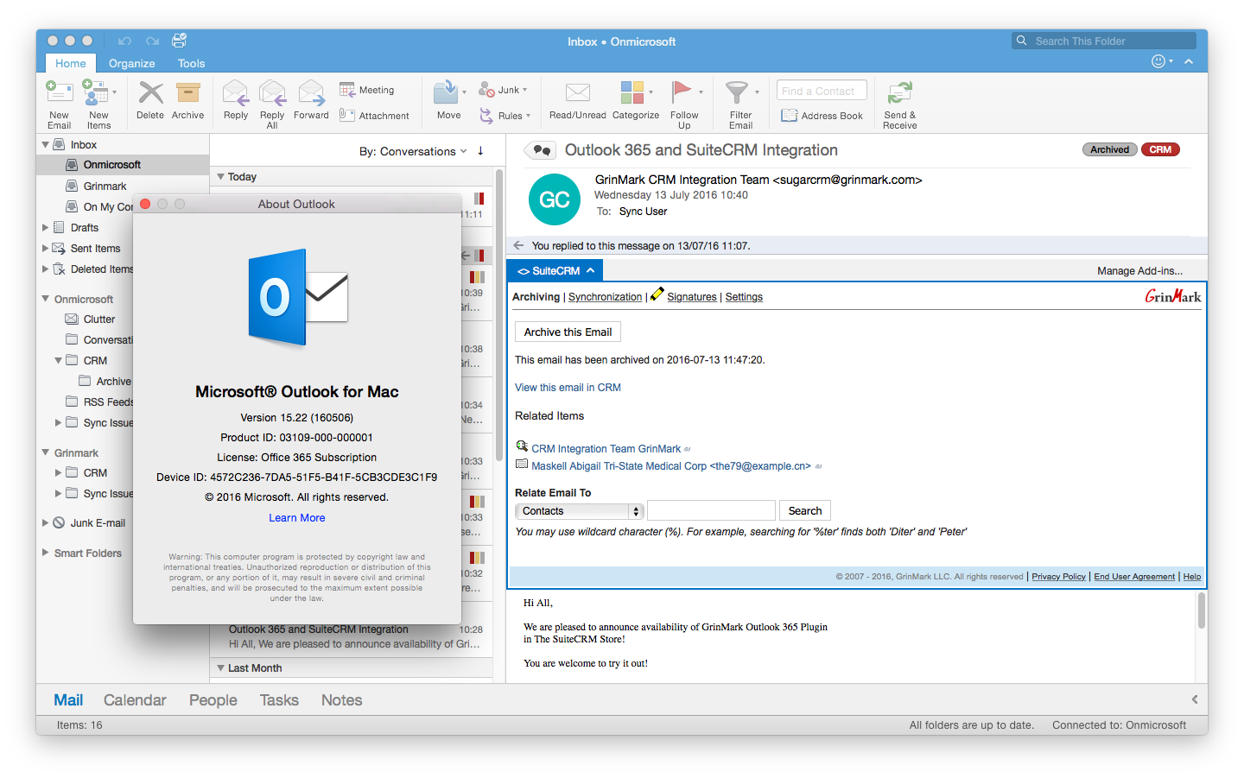Switch to the Tools ribbon tab
This screenshot has width=1244, height=778.
click(191, 63)
